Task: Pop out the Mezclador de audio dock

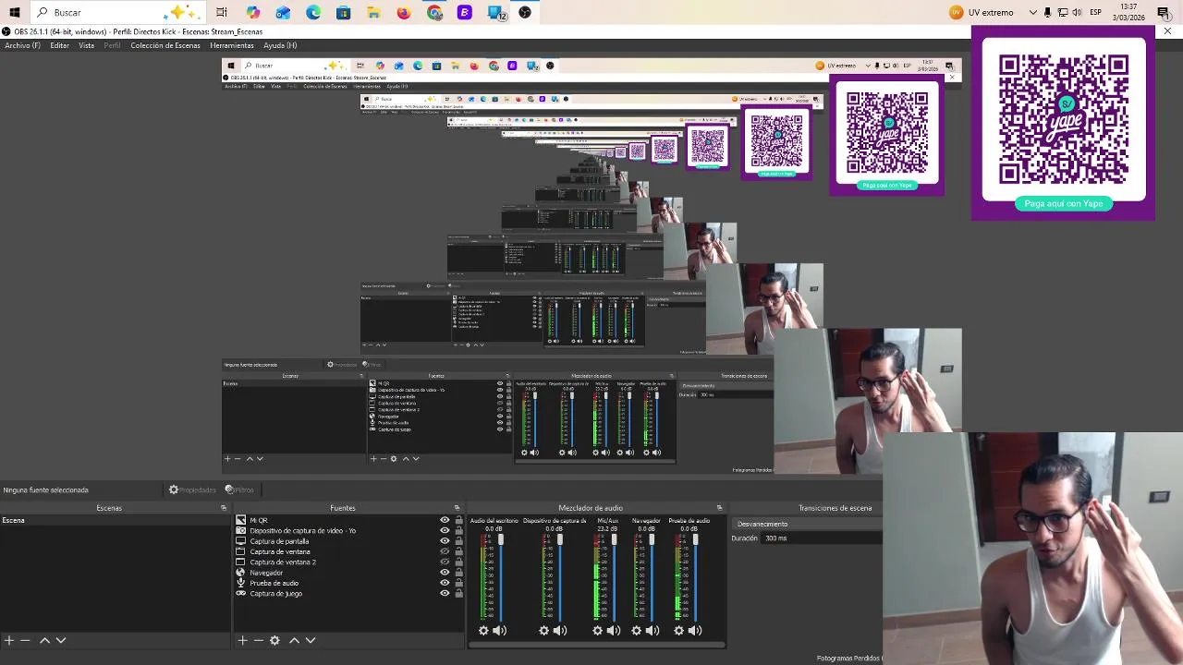Action: pos(719,508)
